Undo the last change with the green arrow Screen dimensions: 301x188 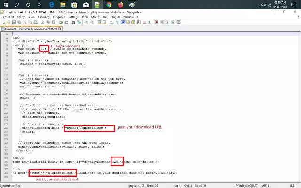point(61,22)
